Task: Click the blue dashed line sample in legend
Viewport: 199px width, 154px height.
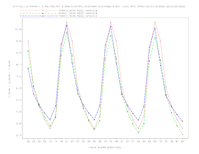Action: click(x=39, y=16)
